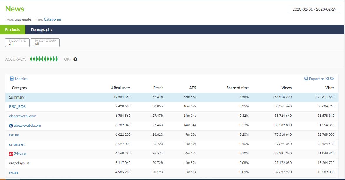Sort by Real users descending arrow
Viewport: 345px width, 180px height.
tap(112, 88)
